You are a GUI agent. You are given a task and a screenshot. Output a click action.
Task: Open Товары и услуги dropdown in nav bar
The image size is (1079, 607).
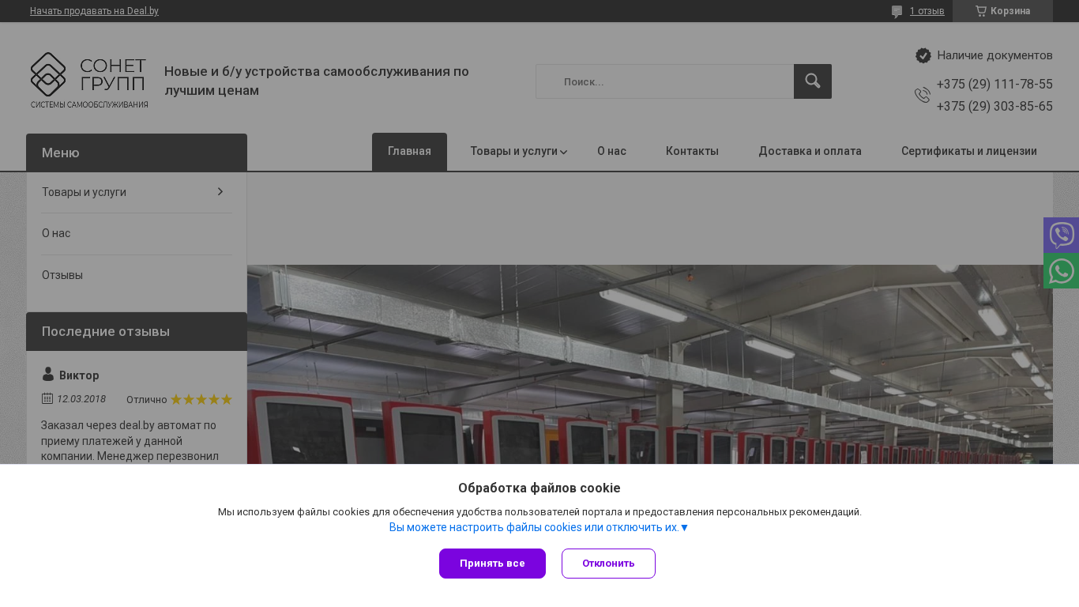[x=518, y=151]
